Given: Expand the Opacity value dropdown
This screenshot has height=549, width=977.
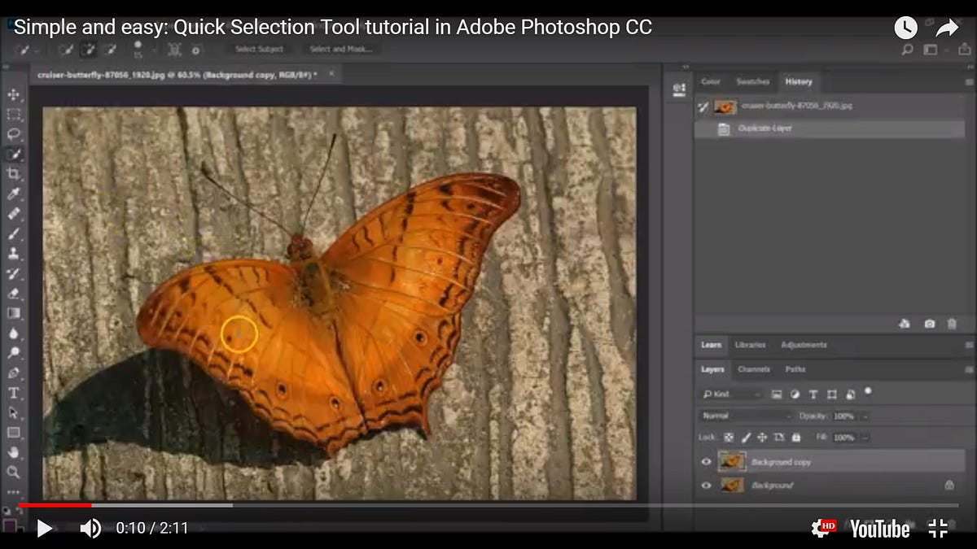Looking at the screenshot, I should [865, 416].
